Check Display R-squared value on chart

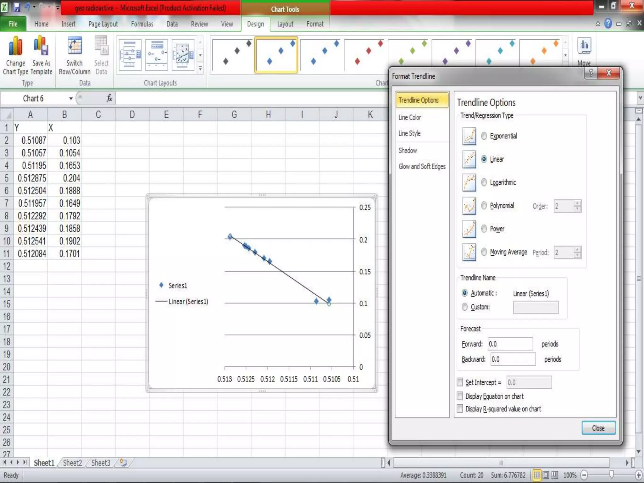(x=460, y=408)
